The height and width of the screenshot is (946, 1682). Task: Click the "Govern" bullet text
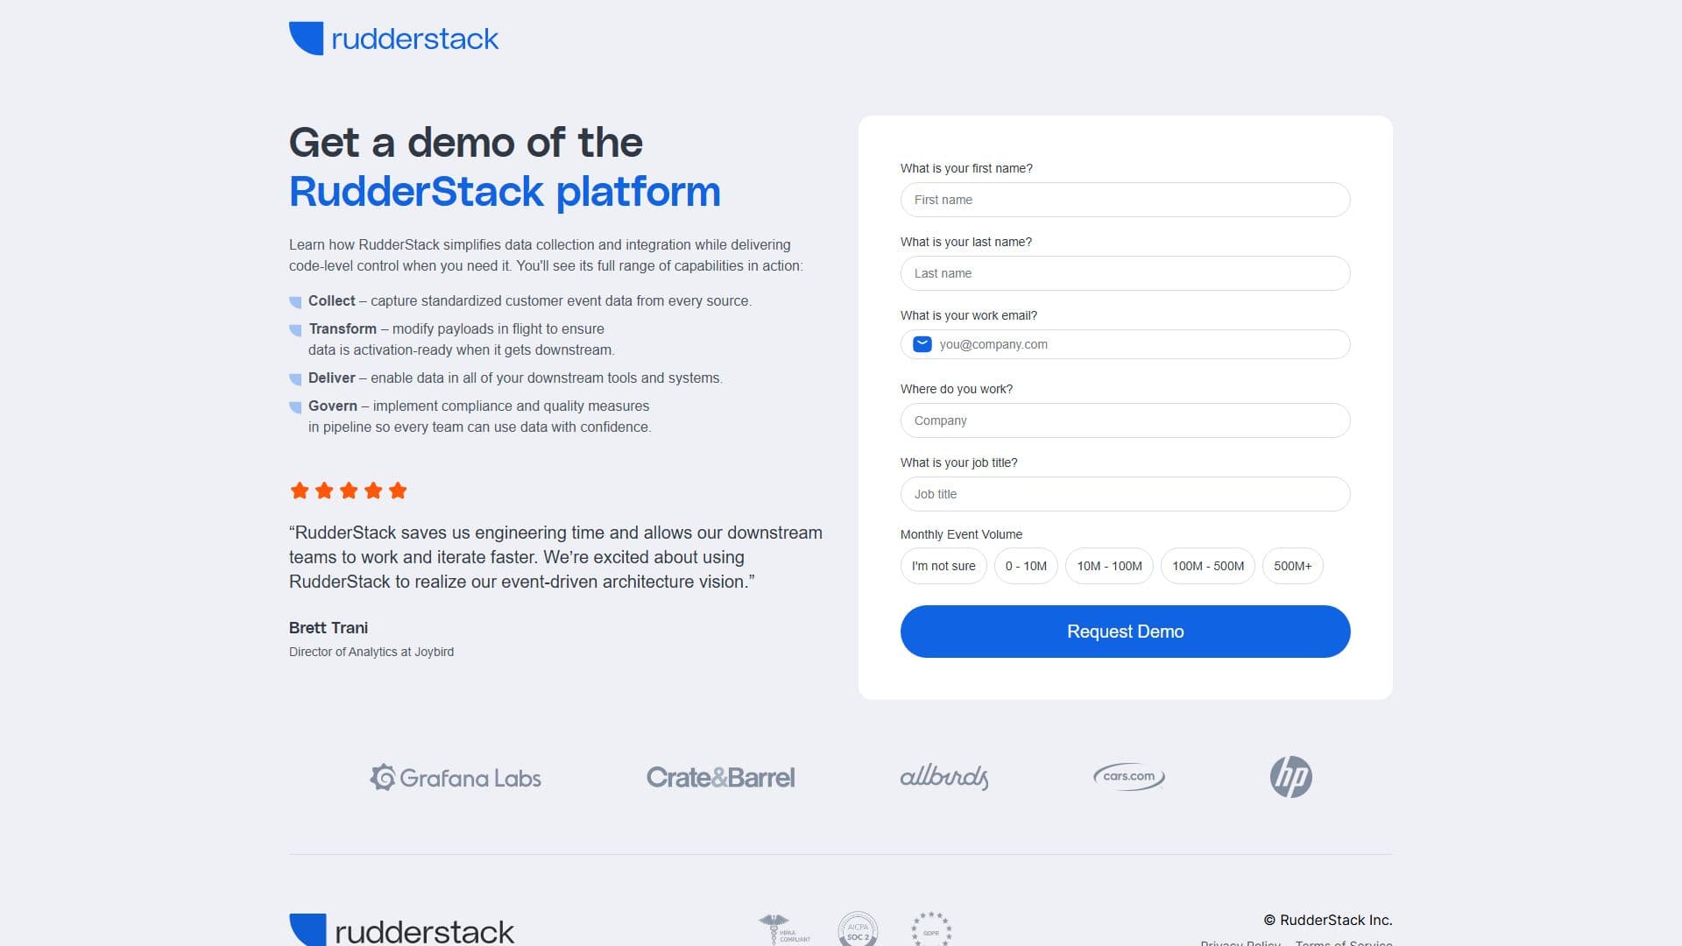click(x=333, y=406)
